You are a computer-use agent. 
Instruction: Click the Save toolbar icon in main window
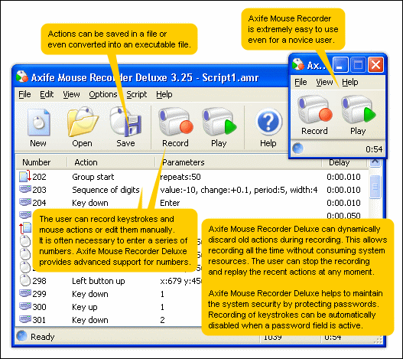coord(125,122)
